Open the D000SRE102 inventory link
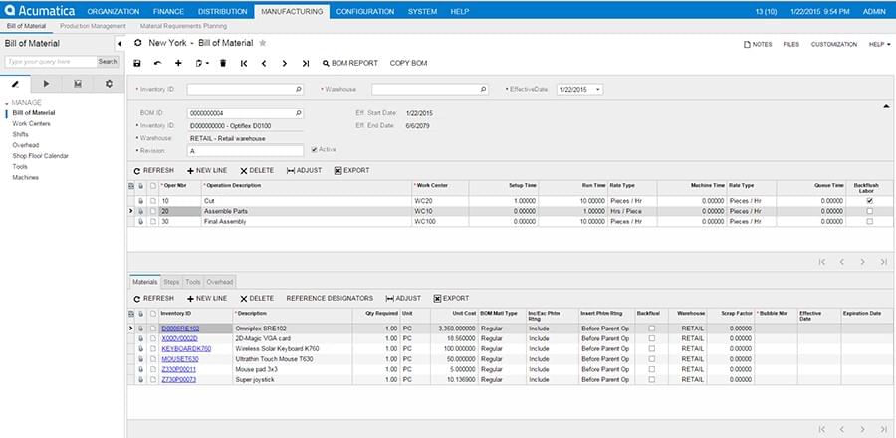Screen dimensions: 896x438 click(x=180, y=328)
